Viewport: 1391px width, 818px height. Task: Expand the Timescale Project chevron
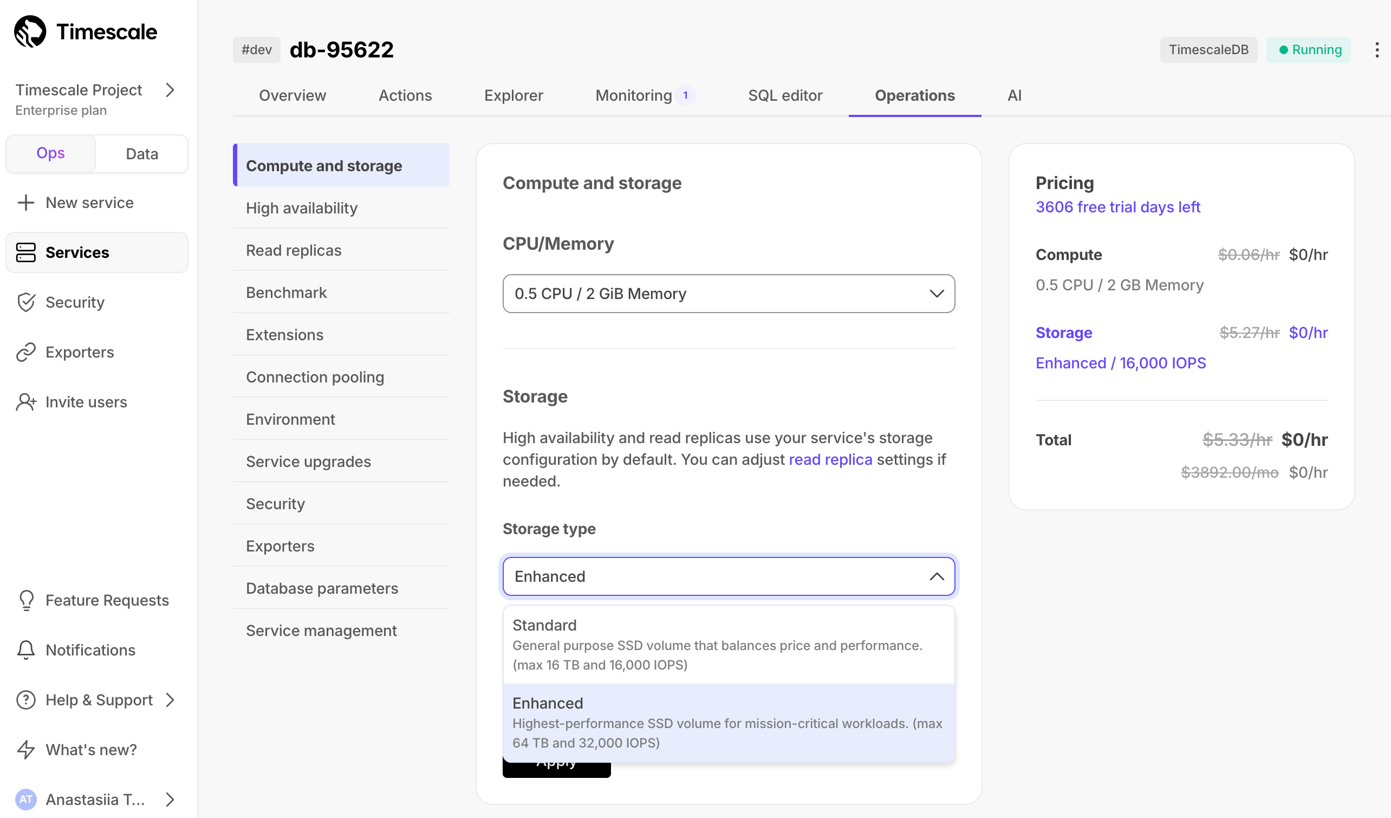[x=170, y=90]
